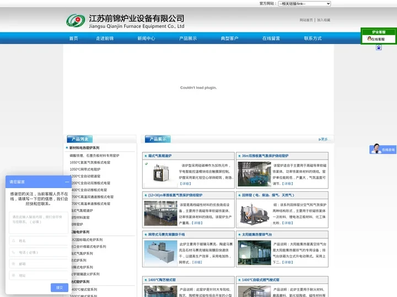Click the Baidu paw icon below the service box
The width and height of the screenshot is (397, 297).
tap(378, 47)
